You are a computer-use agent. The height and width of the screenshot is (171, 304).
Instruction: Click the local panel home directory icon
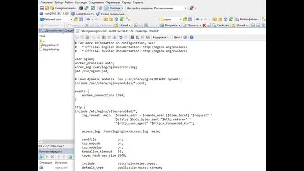click(x=116, y=19)
